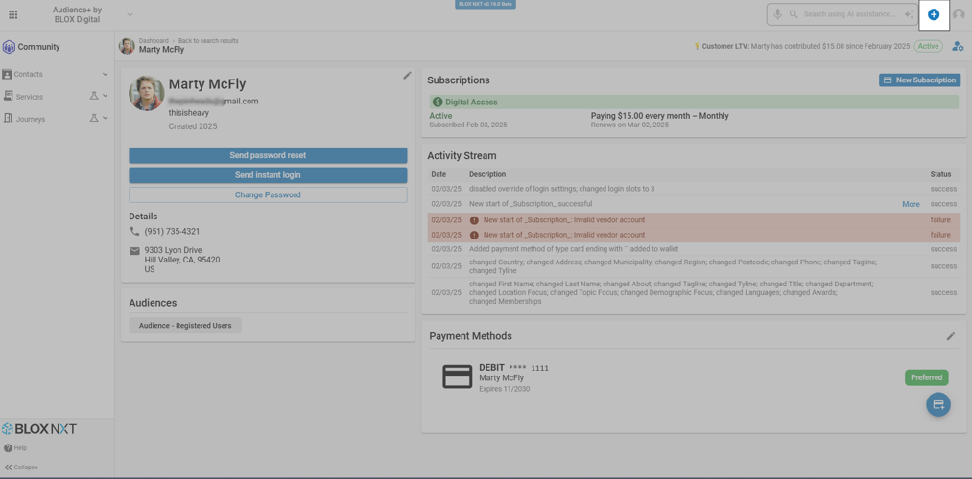Image resolution: width=972 pixels, height=479 pixels.
Task: Click the Active status badge in the header
Action: tap(928, 46)
